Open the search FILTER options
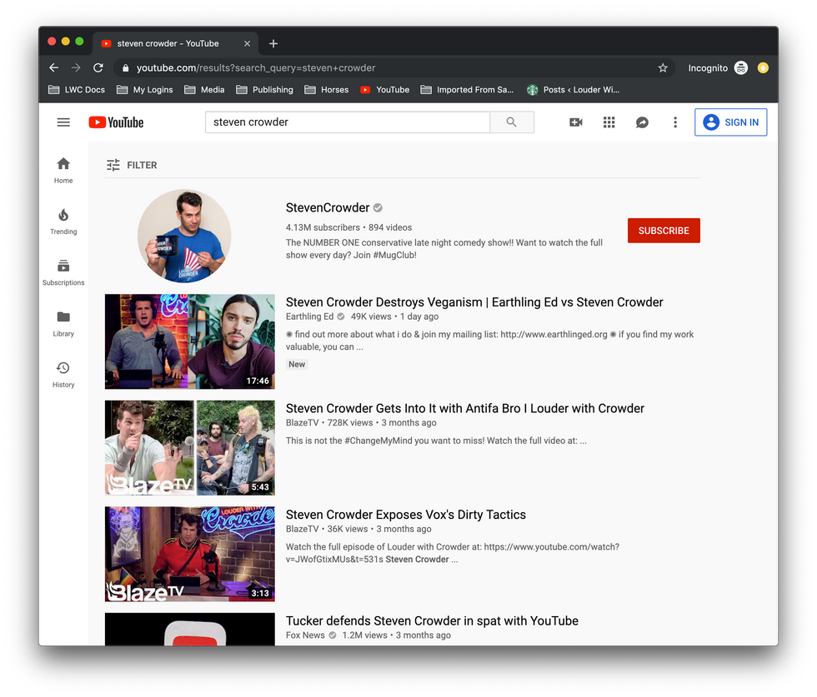 132,165
